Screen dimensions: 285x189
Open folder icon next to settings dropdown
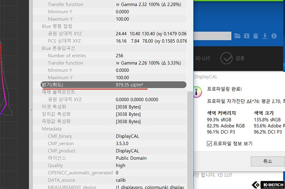[237, 36]
